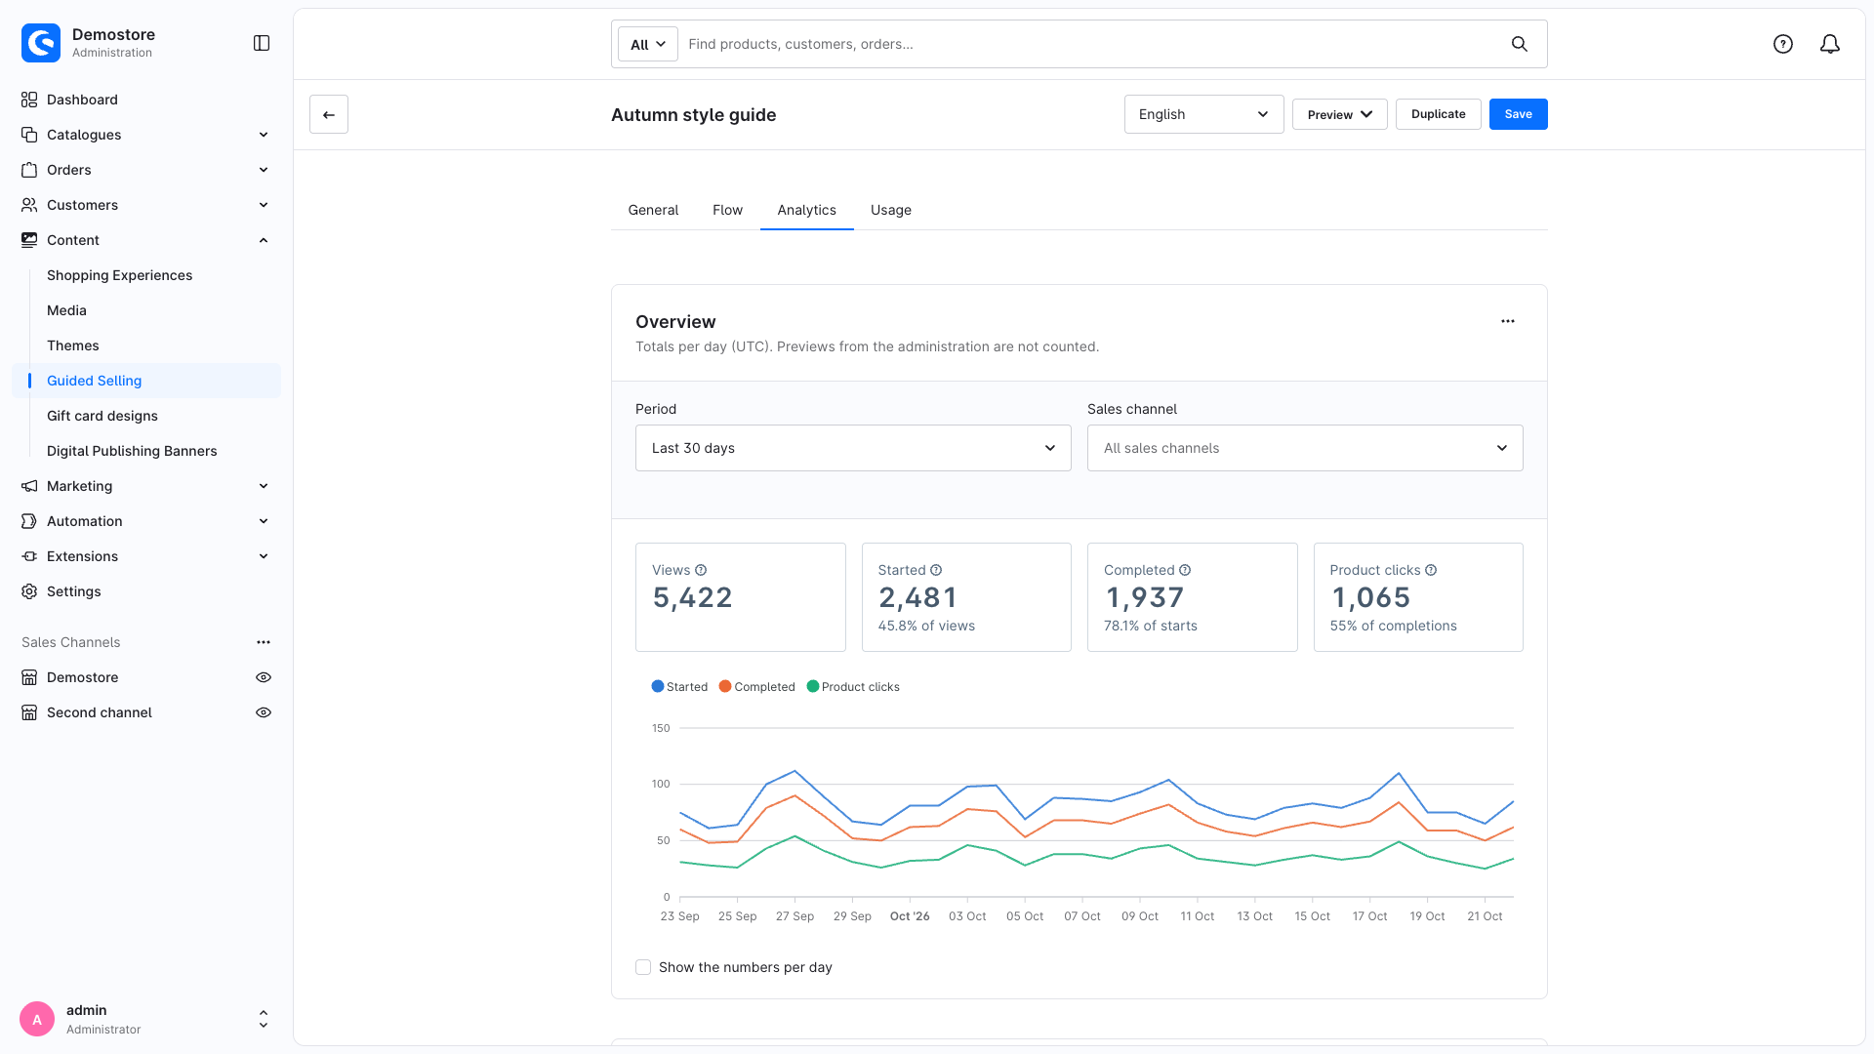Toggle the Started series legend dot
The width and height of the screenshot is (1874, 1054).
point(658,686)
